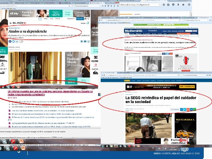Click the home icon in top Firefox toolbar
Screen dimensions: 212x159
183,5
